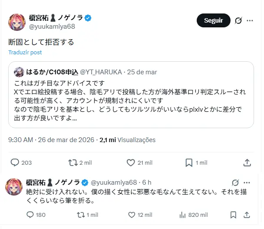Reply to the main post (203 replies)
This screenshot has height=229, width=264.
click(15, 163)
